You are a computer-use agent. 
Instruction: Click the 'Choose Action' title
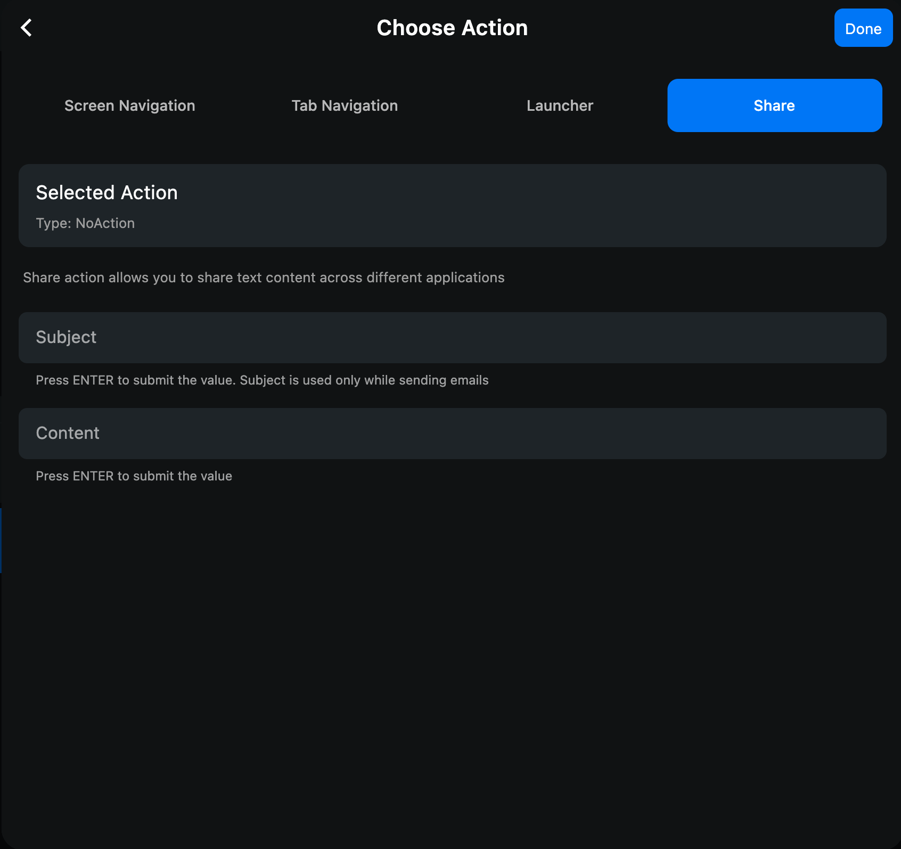pos(452,28)
